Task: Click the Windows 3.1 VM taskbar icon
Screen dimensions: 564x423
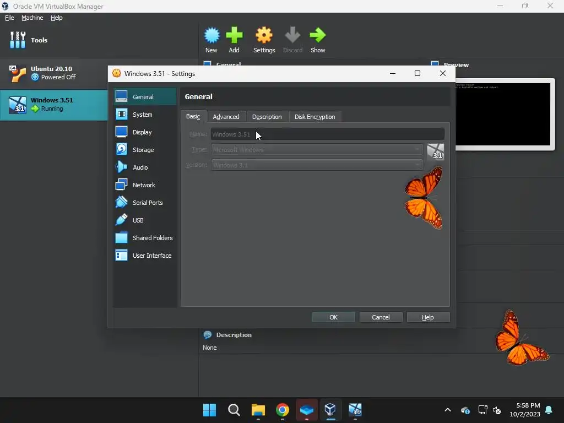Action: click(x=355, y=410)
